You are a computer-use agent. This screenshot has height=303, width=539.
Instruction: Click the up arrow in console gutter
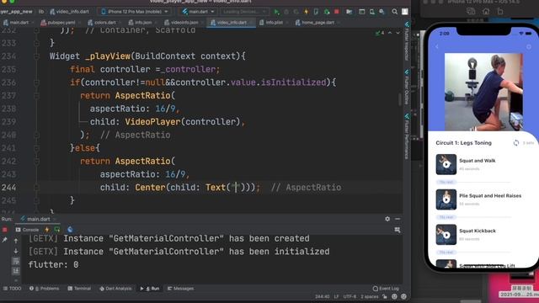click(x=16, y=241)
